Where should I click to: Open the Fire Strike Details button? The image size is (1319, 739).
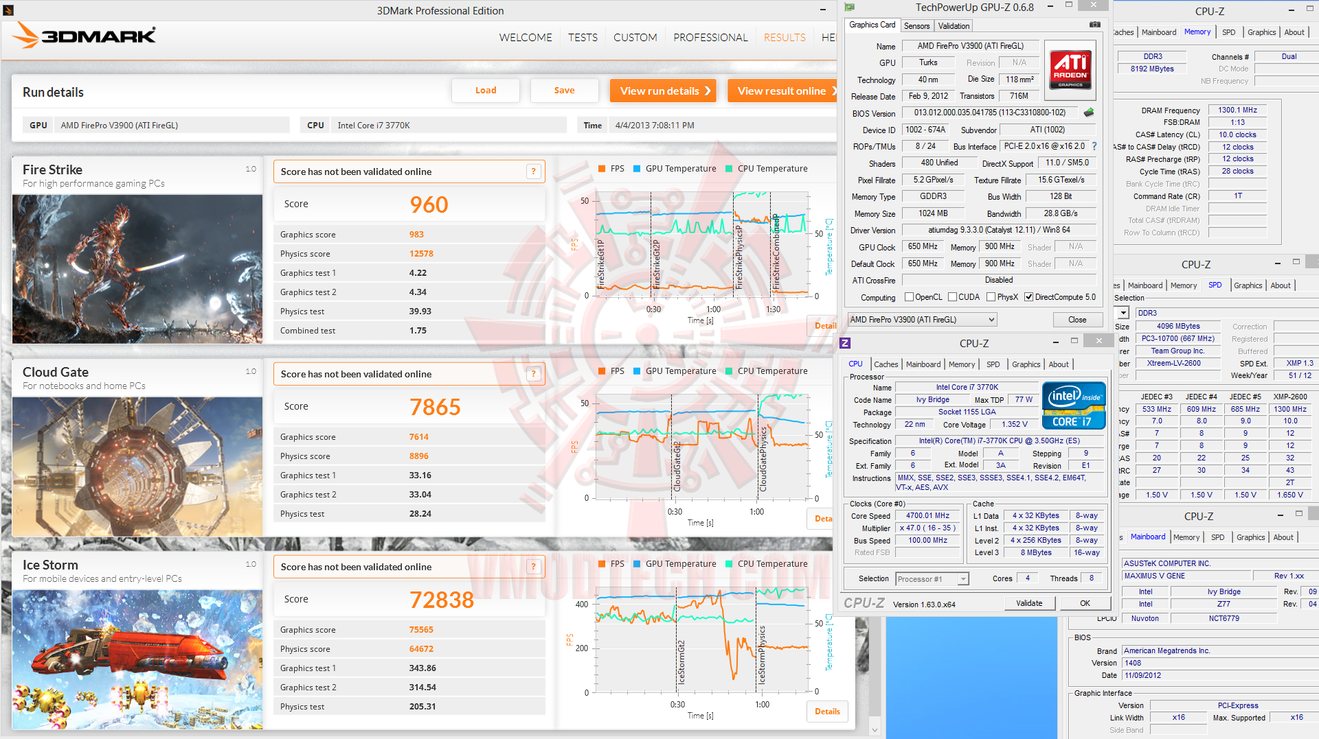[x=822, y=326]
